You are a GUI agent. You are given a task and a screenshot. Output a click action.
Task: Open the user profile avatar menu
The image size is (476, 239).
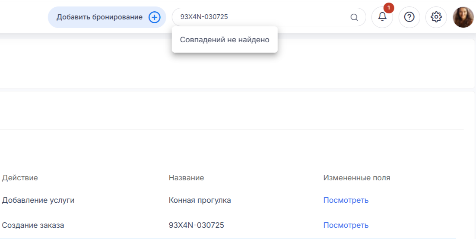(463, 17)
